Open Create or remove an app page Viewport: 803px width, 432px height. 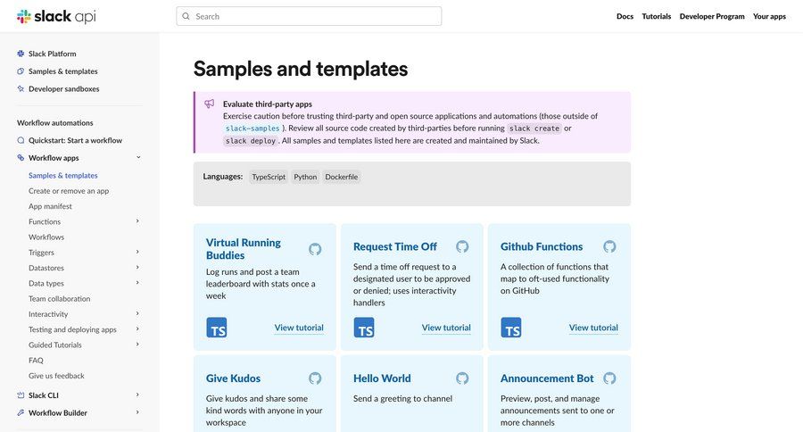point(69,191)
